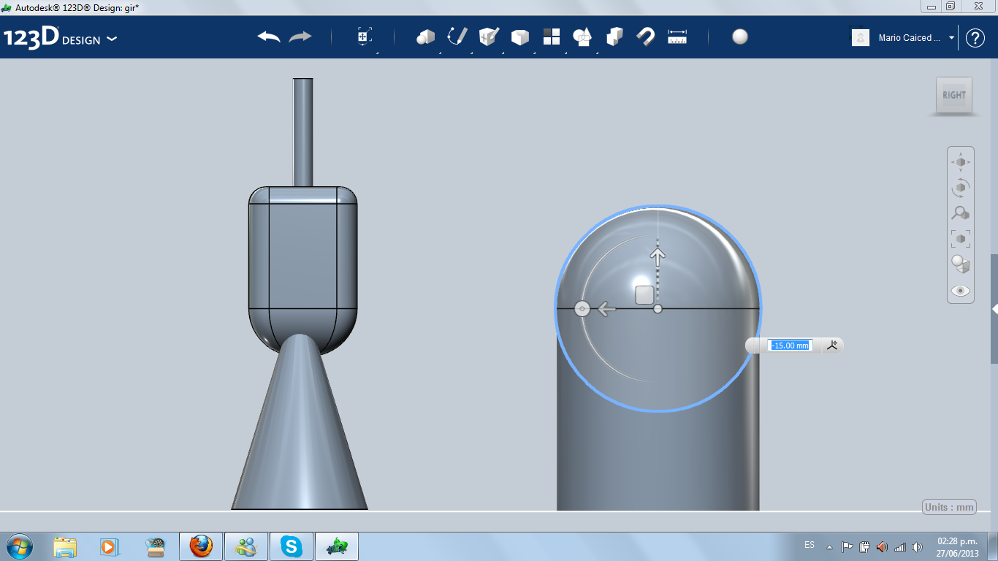Image resolution: width=998 pixels, height=561 pixels.
Task: Undo the last action
Action: pos(269,37)
